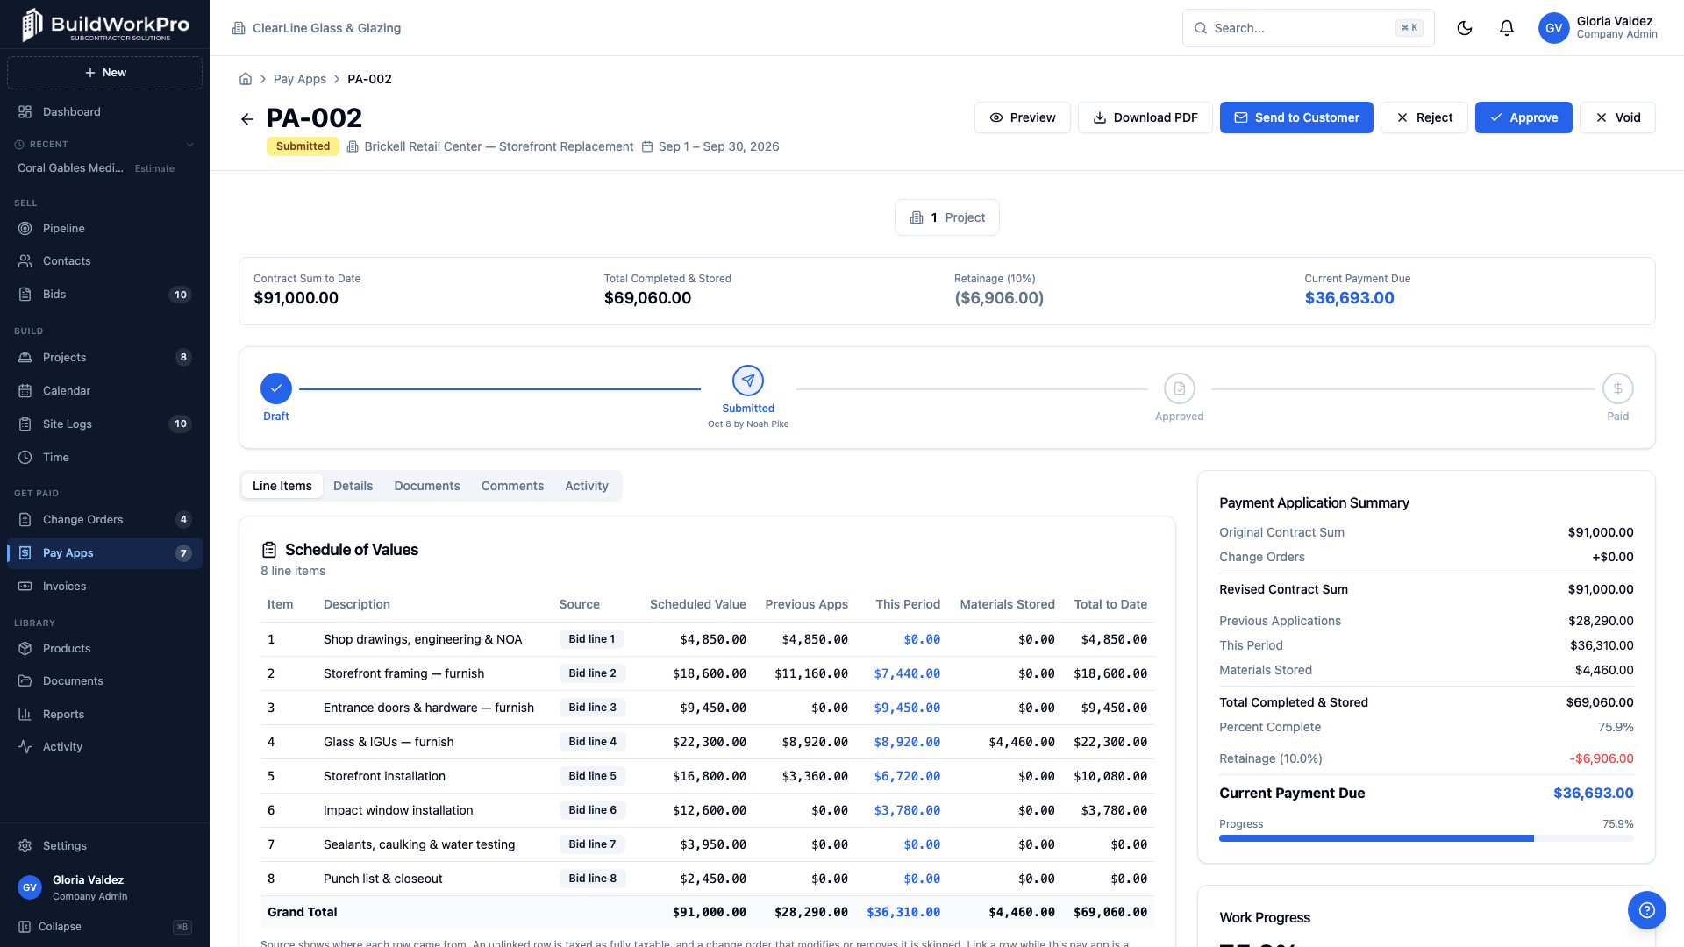This screenshot has width=1684, height=947.
Task: Click the New button in sidebar
Action: coord(104,73)
